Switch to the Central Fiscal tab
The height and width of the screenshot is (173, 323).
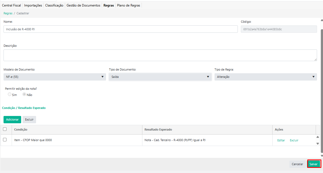[x=11, y=5]
